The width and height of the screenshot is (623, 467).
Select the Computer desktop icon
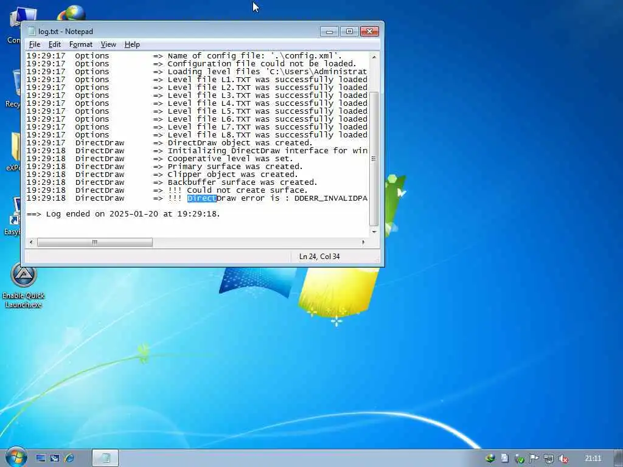pyautogui.click(x=14, y=24)
